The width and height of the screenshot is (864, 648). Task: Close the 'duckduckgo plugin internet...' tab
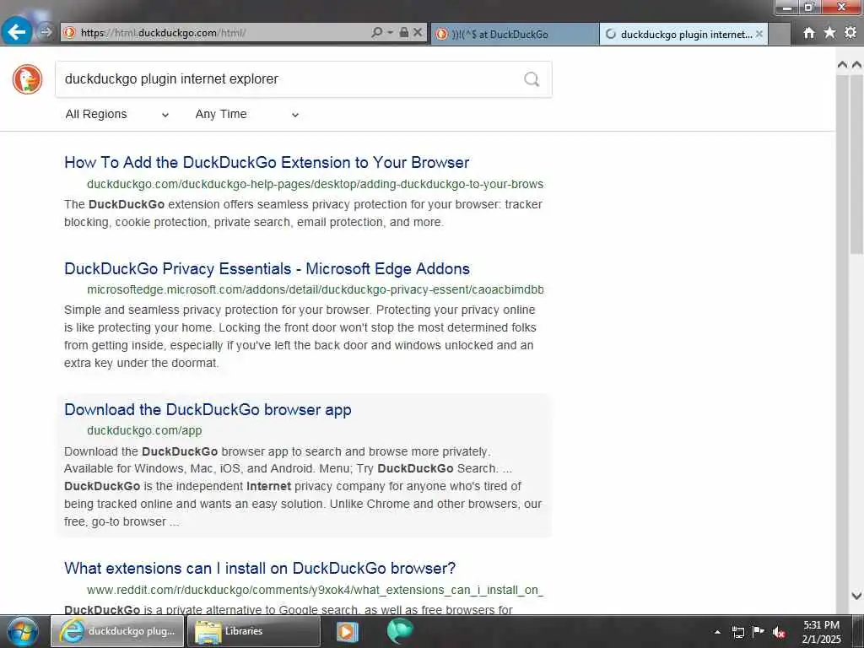click(759, 34)
